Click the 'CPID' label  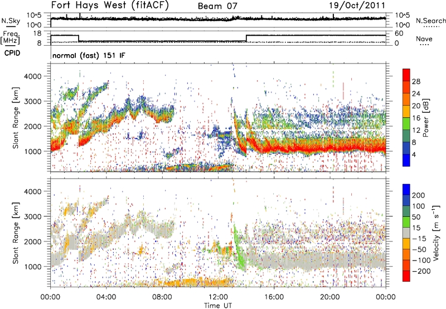coord(12,53)
